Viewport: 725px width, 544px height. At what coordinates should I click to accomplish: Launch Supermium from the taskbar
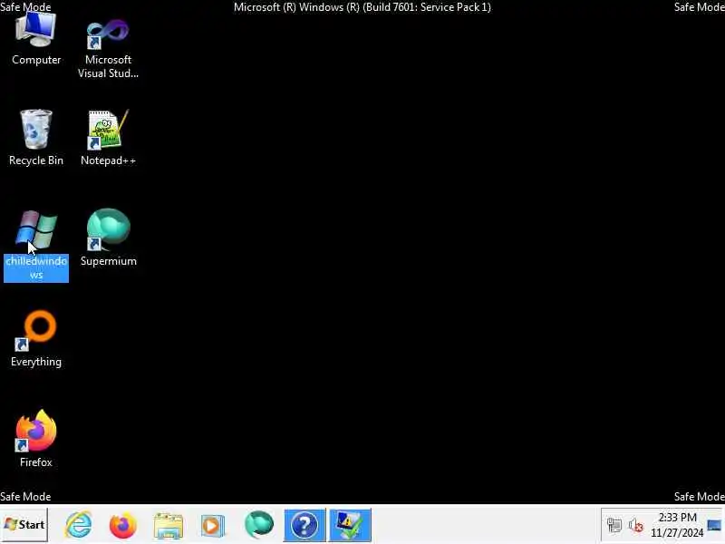tap(259, 525)
